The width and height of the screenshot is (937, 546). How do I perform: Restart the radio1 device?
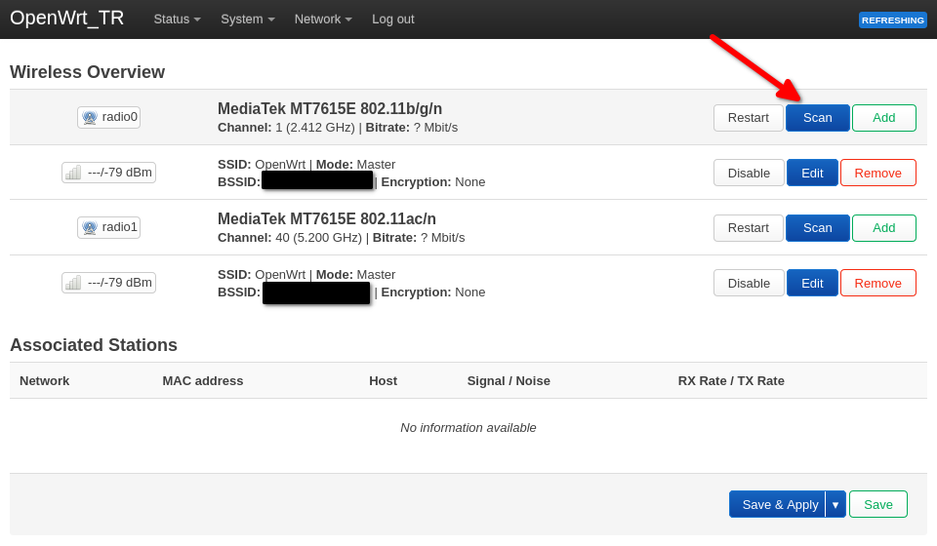coord(749,228)
